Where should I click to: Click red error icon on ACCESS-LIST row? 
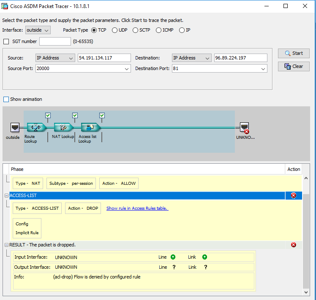(x=294, y=195)
